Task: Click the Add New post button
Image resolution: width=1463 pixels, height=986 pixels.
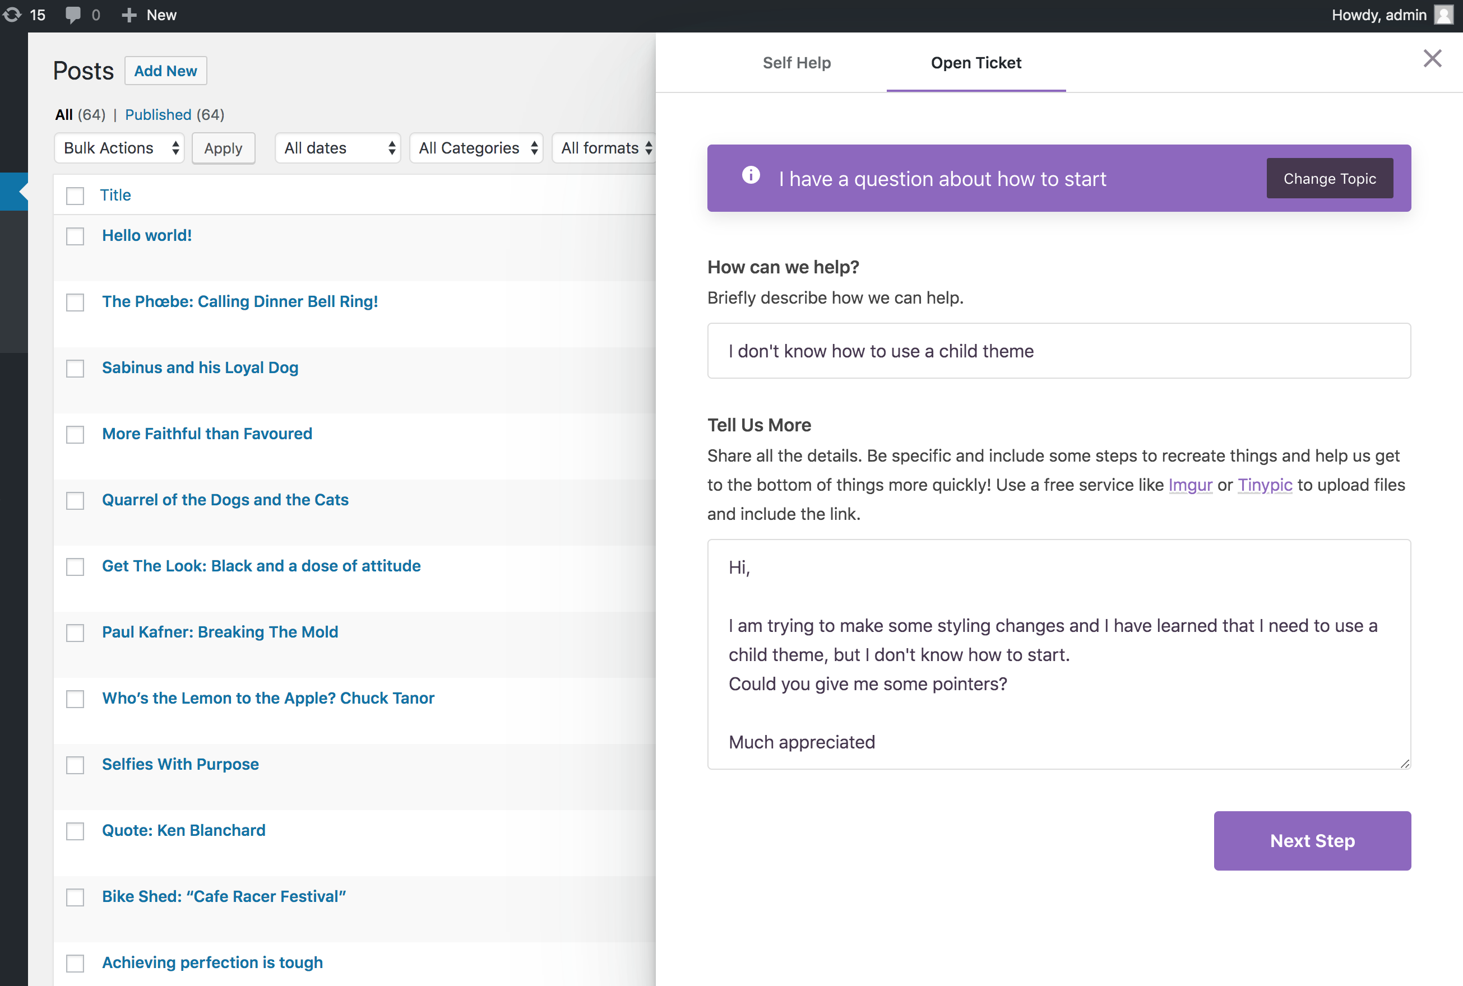Action: tap(165, 71)
